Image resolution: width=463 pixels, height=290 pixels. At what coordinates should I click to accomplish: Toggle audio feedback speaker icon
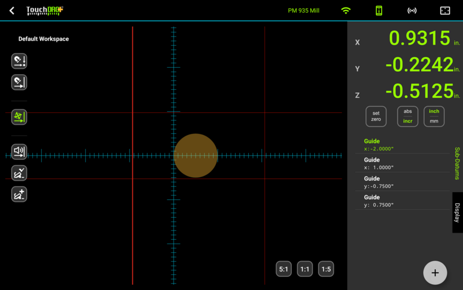(x=19, y=152)
